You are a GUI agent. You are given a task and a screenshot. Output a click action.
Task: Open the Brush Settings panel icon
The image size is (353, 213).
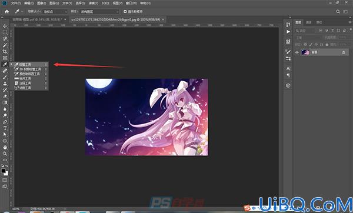pos(288,58)
